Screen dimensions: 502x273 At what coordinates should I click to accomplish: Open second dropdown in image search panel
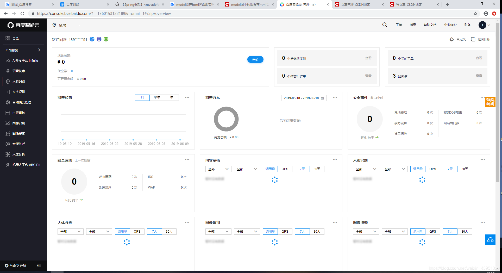click(x=395, y=231)
